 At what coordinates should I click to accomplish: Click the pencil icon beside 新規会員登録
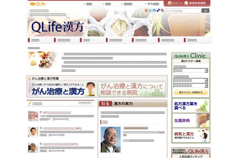pyautogui.click(x=186, y=3)
